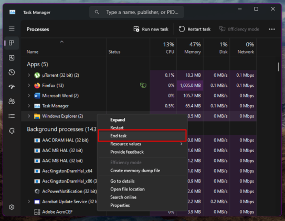
Task: Click Microsoft Word 105.7 MB memory cell
Action: pos(190,96)
